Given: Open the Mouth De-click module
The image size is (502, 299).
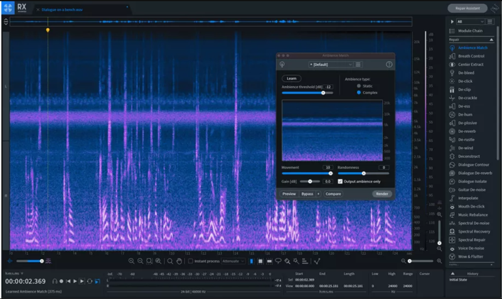Looking at the screenshot, I should 471,206.
